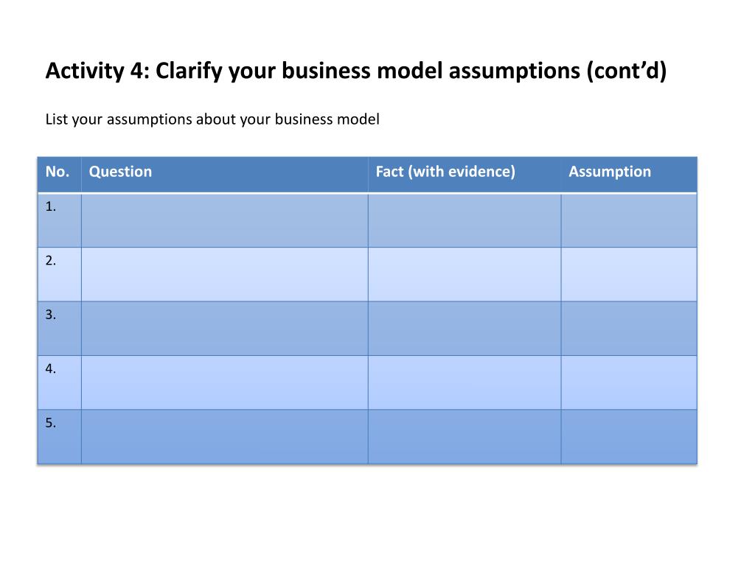Select the Question cell in row 2
The width and height of the screenshot is (755, 566).
225,274
